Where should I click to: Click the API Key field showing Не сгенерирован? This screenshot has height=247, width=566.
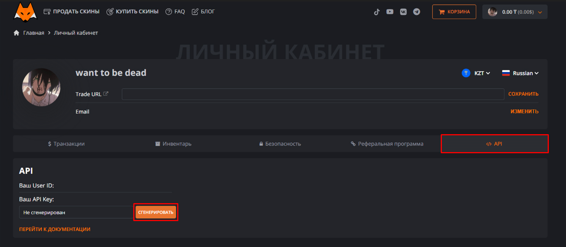(76, 212)
